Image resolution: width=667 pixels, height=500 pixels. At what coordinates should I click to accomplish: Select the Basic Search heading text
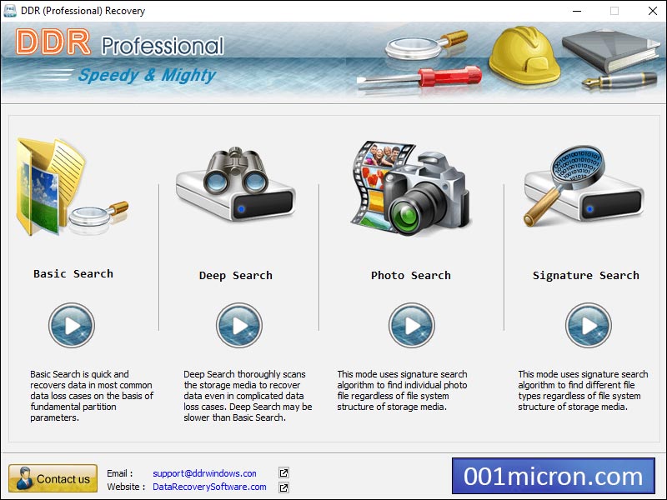pos(72,273)
